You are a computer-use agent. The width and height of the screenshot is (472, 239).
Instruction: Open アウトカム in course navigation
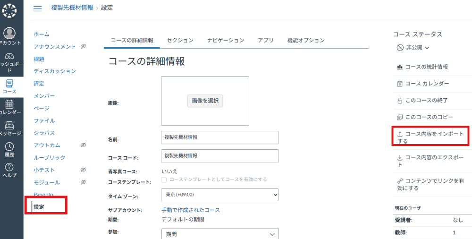[x=47, y=145]
